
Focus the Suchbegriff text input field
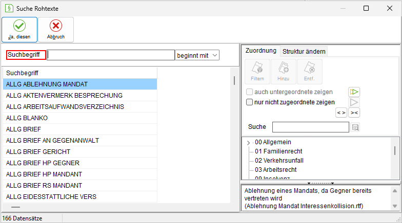point(111,55)
